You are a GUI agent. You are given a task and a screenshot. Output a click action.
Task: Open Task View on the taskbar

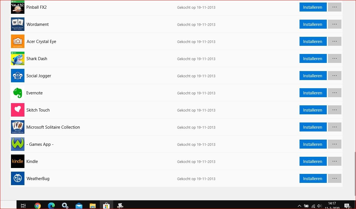23,206
